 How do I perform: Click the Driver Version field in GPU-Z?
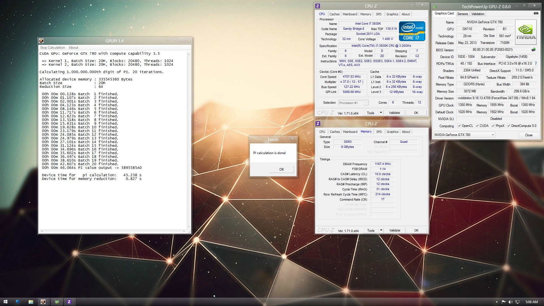(x=496, y=98)
